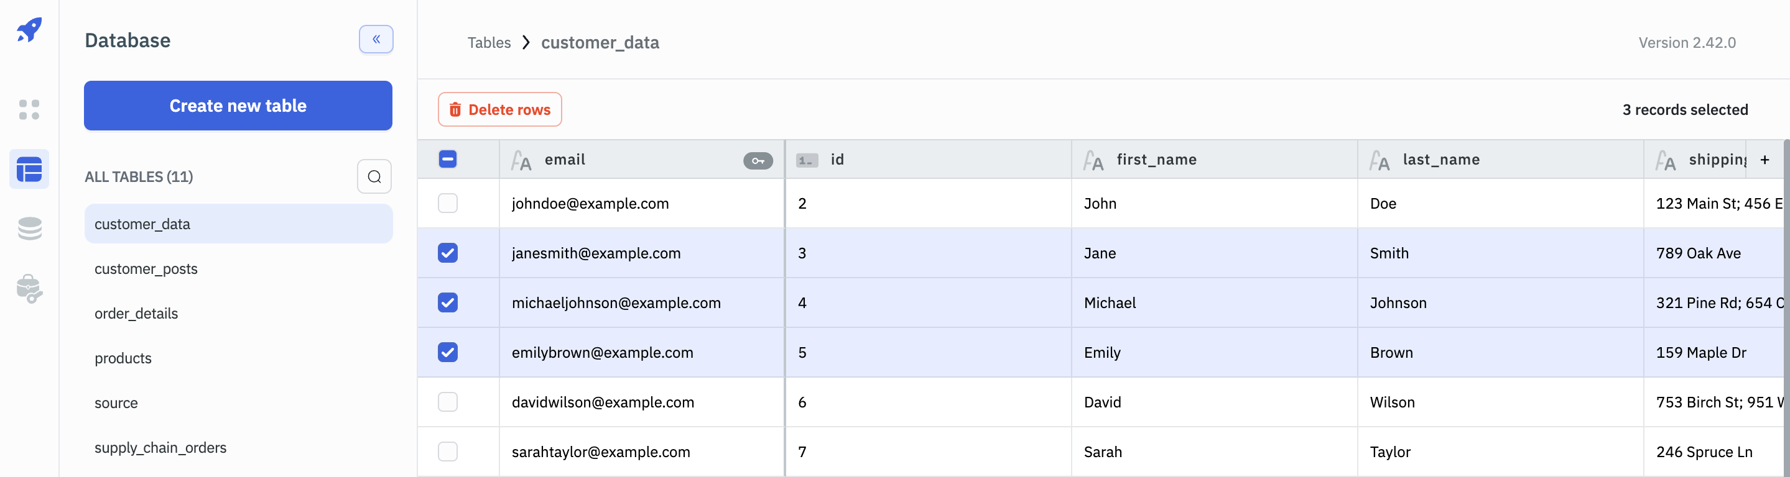Image resolution: width=1790 pixels, height=477 pixels.
Task: Add a new column with plus icon
Action: (x=1764, y=160)
